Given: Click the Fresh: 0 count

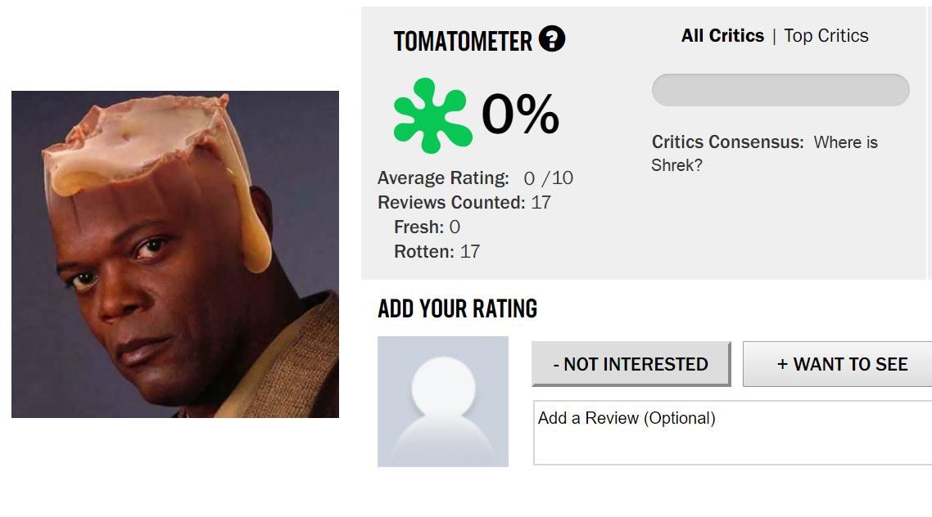Looking at the screenshot, I should pos(427,227).
